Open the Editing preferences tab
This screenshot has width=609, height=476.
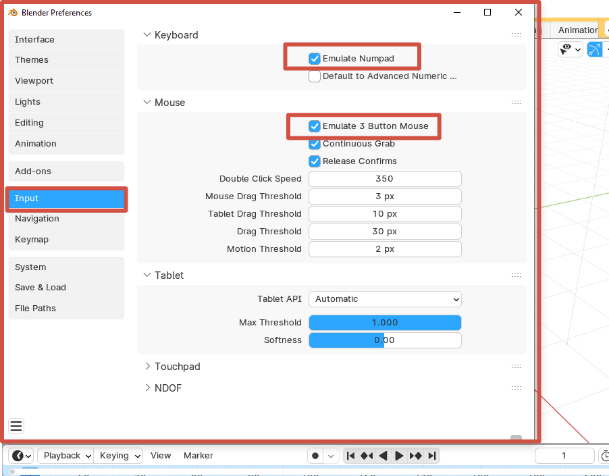(x=66, y=123)
